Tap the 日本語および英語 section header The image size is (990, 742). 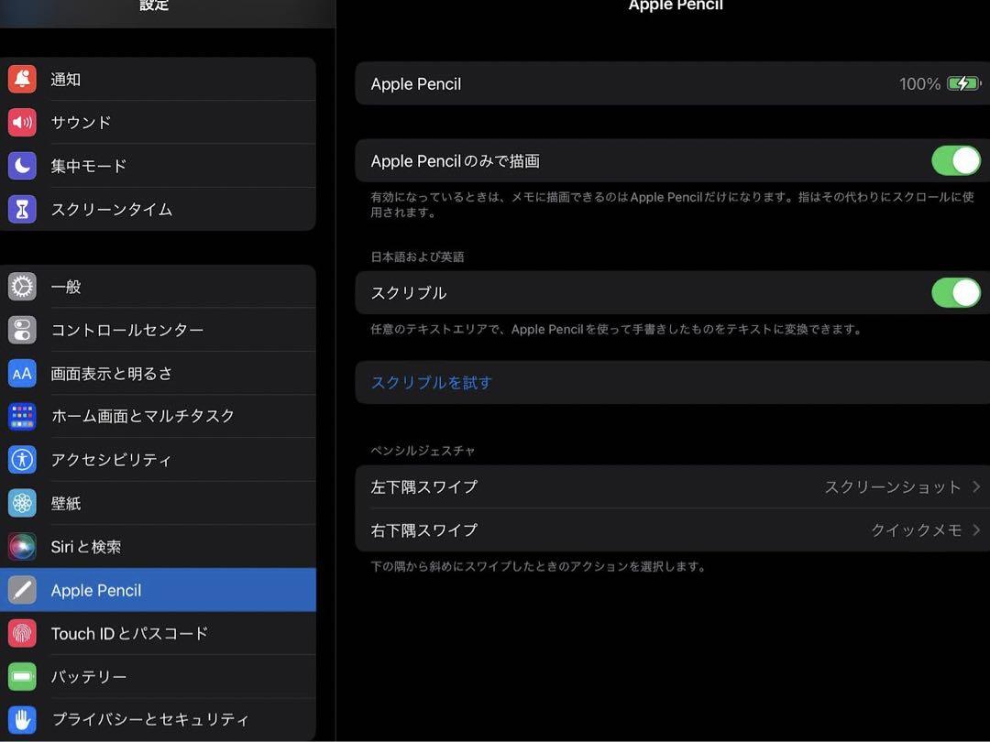[417, 256]
